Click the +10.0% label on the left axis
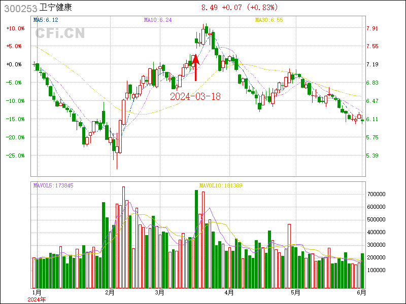The width and height of the screenshot is (406, 304). click(15, 28)
